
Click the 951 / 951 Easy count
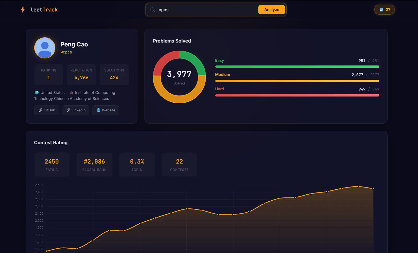369,61
